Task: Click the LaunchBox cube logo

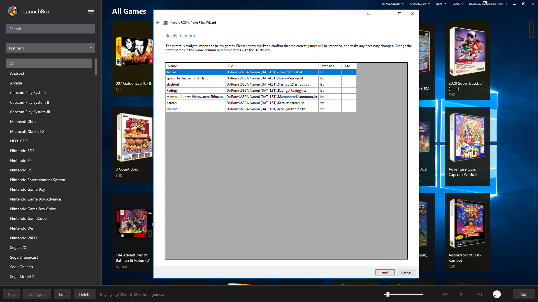Action: pyautogui.click(x=13, y=11)
